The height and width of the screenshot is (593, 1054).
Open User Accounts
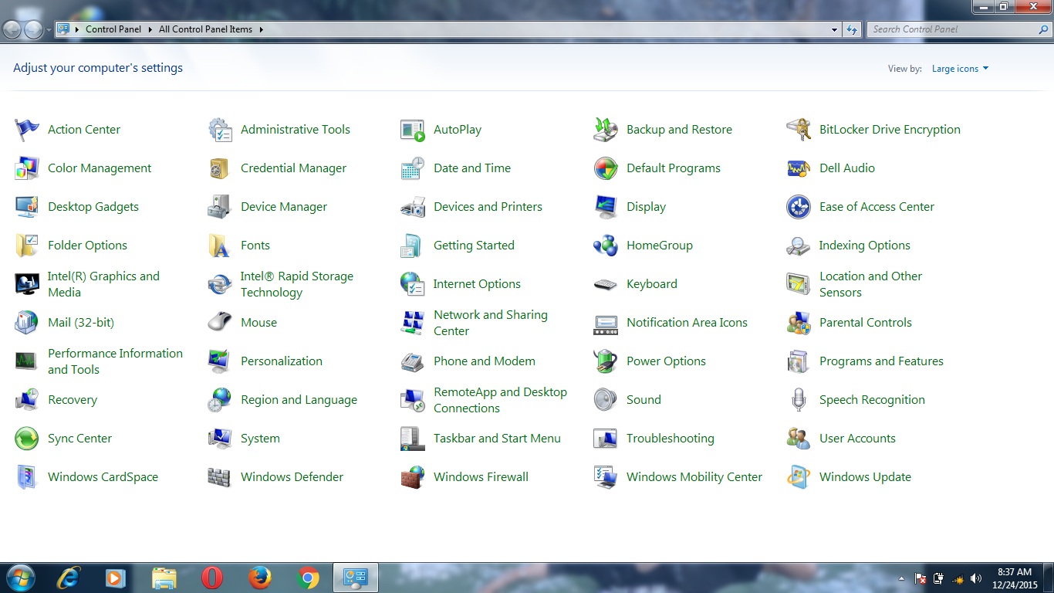point(856,438)
